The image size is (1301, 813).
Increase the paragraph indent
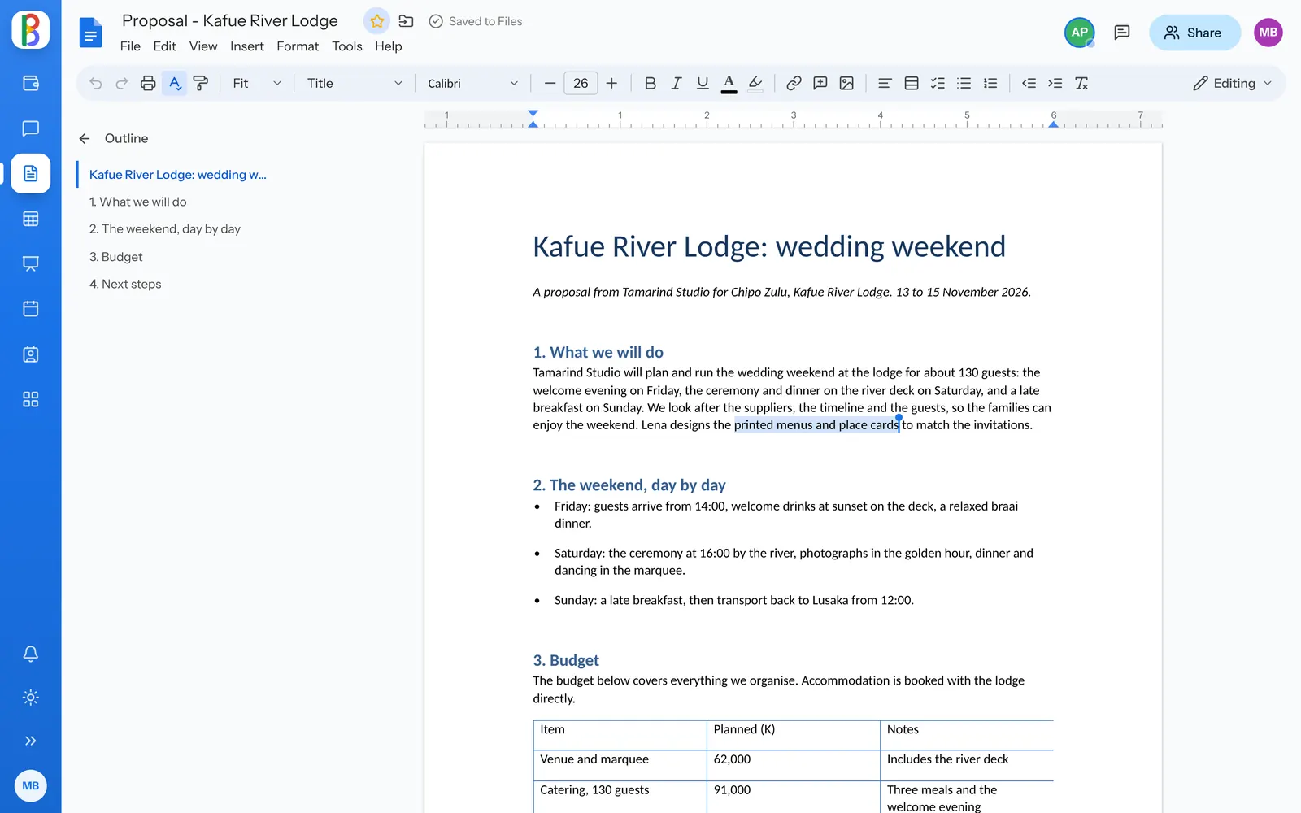1055,83
